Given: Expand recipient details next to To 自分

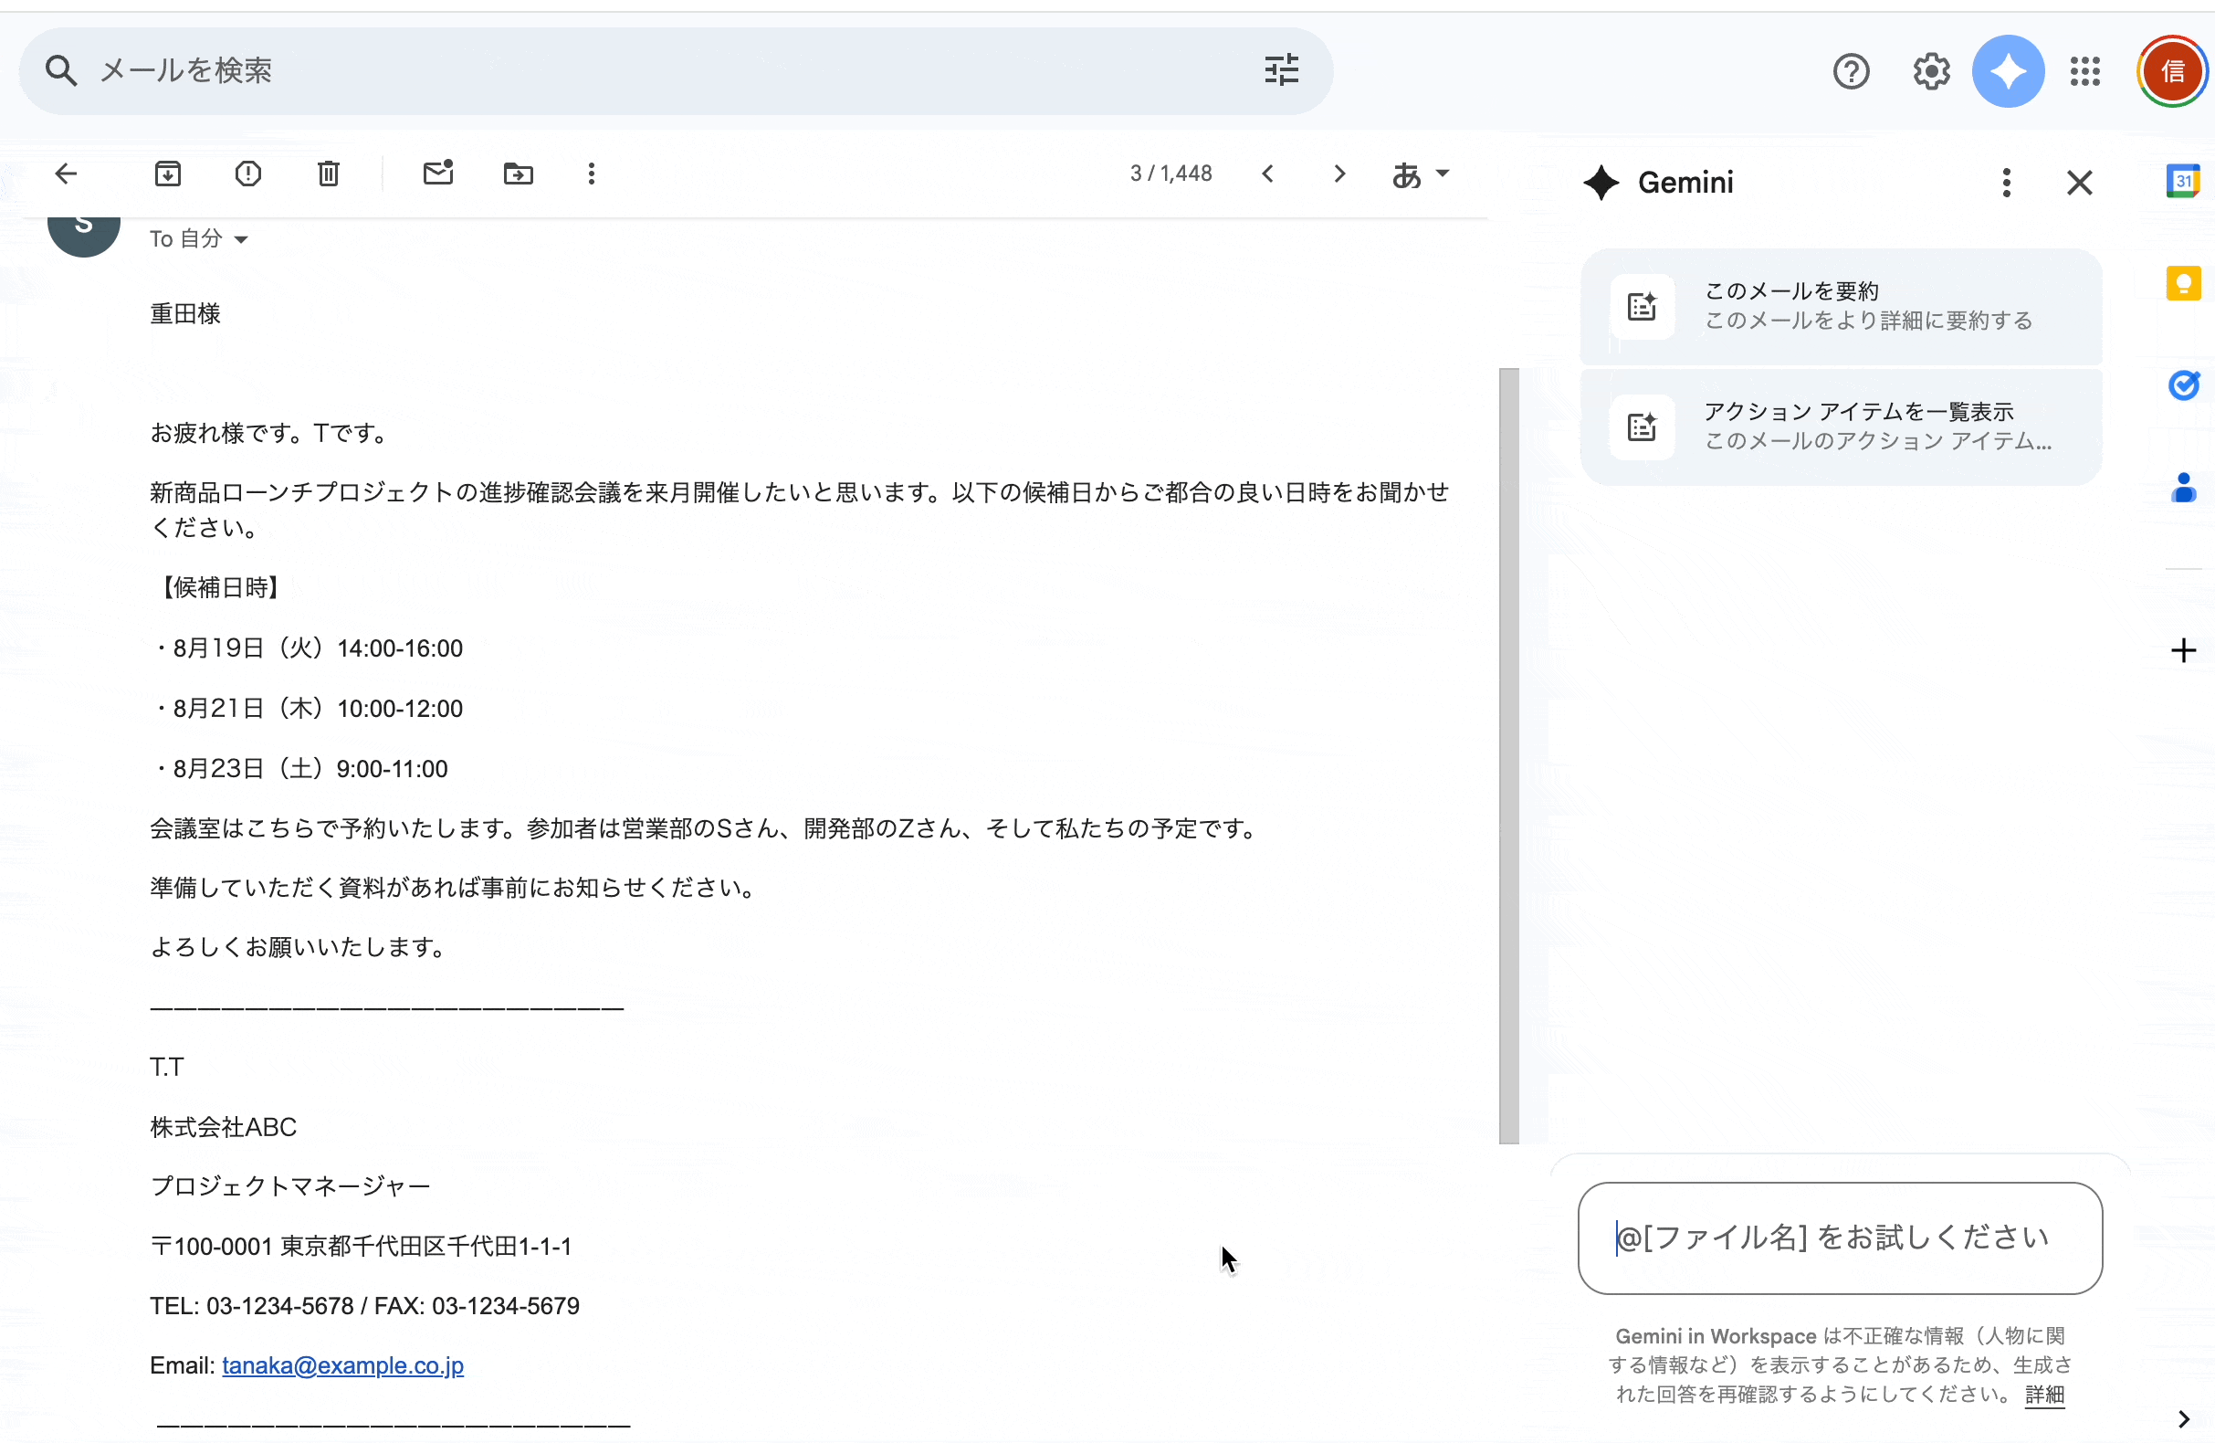Looking at the screenshot, I should (242, 238).
